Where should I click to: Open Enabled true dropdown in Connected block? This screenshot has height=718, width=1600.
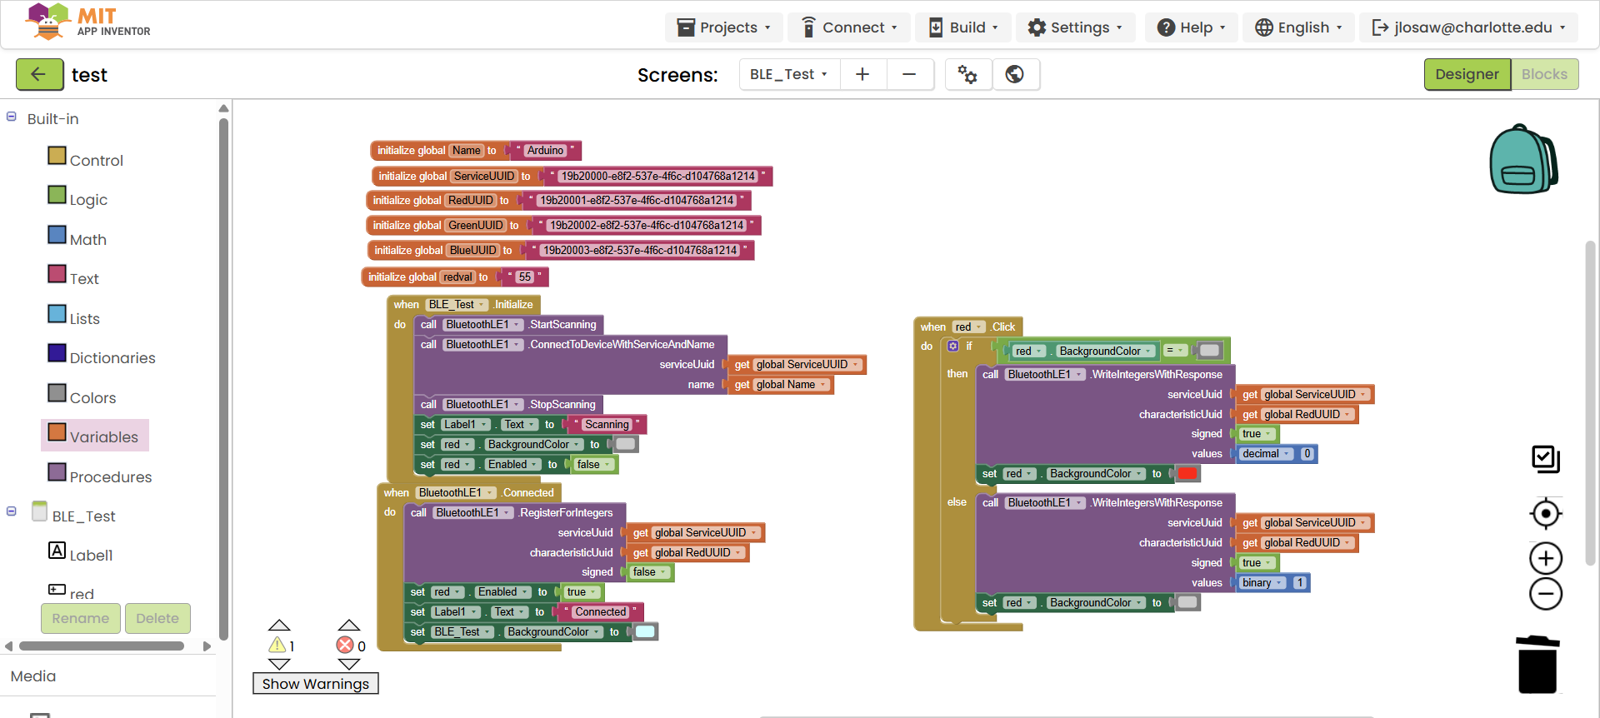click(x=582, y=592)
